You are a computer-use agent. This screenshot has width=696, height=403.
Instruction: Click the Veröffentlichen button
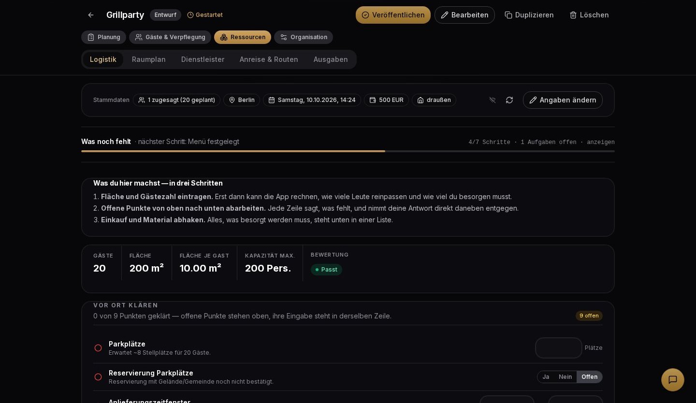pos(393,15)
